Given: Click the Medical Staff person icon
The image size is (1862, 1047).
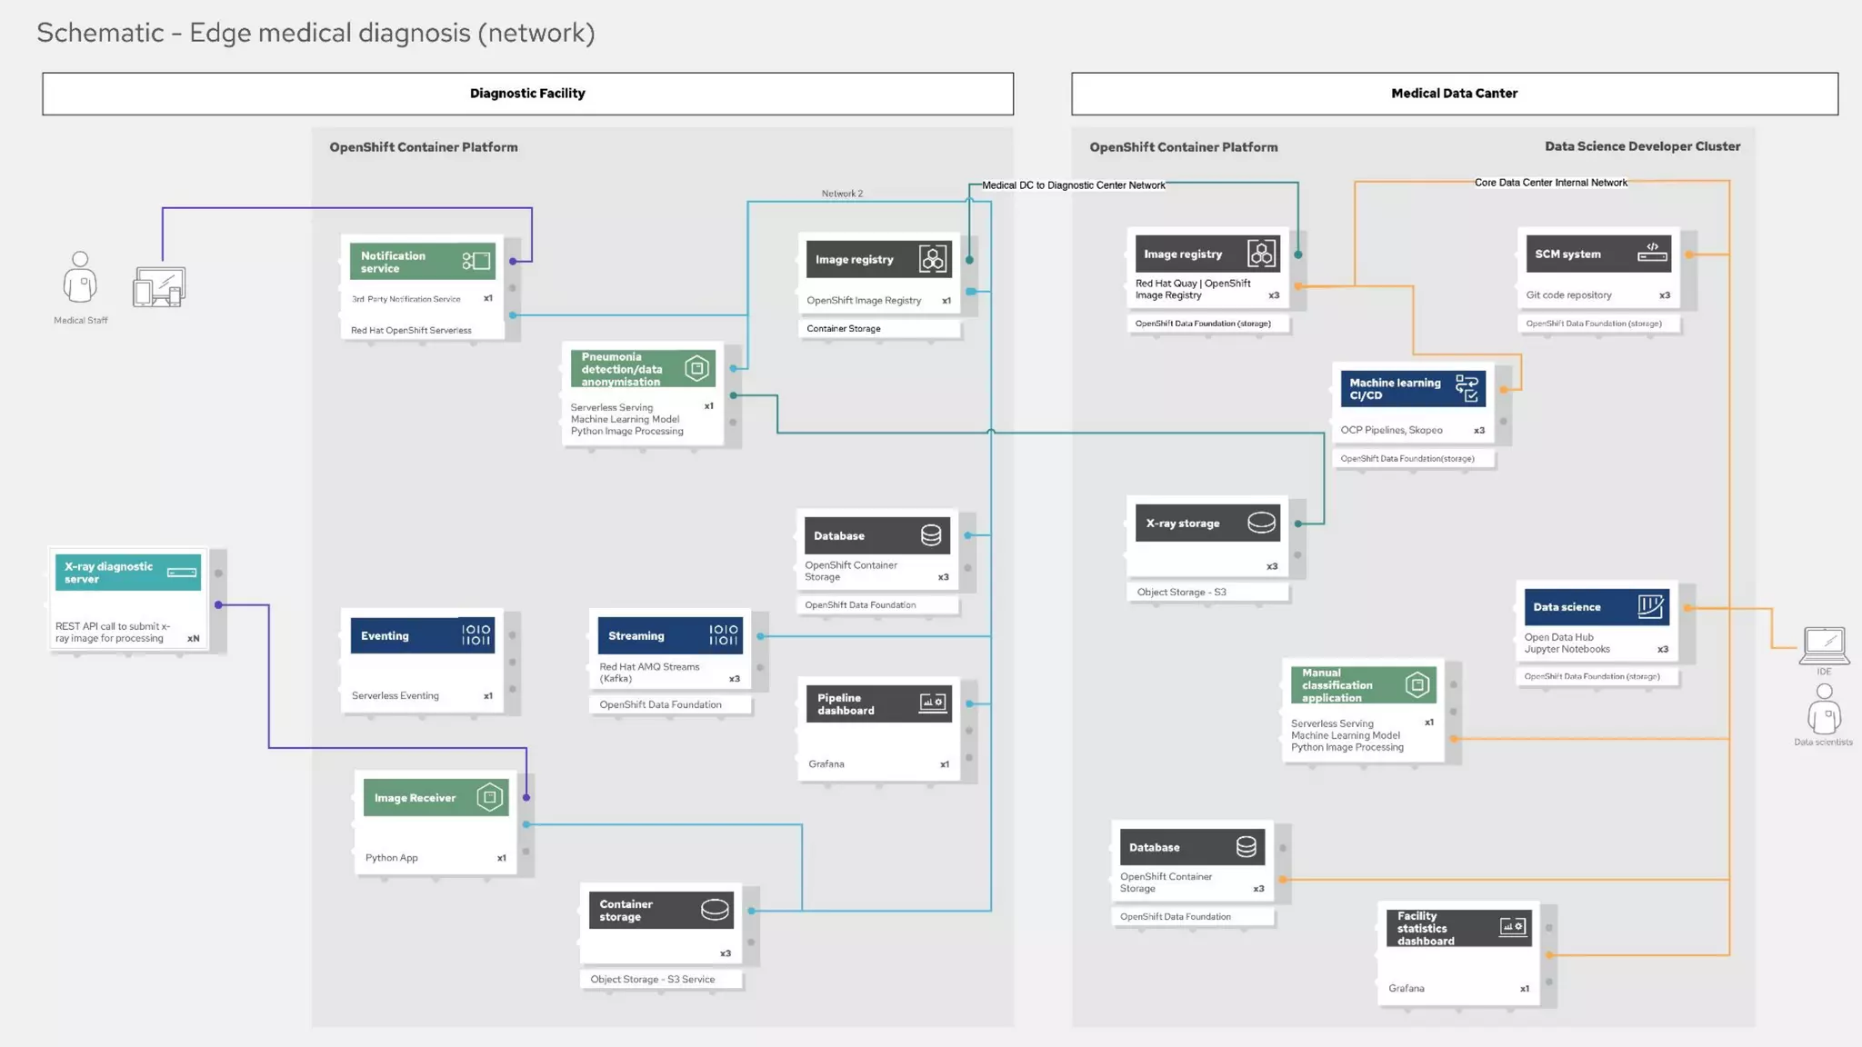Looking at the screenshot, I should 80,278.
